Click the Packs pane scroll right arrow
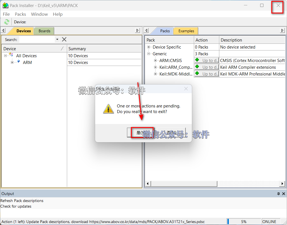 tap(282, 183)
